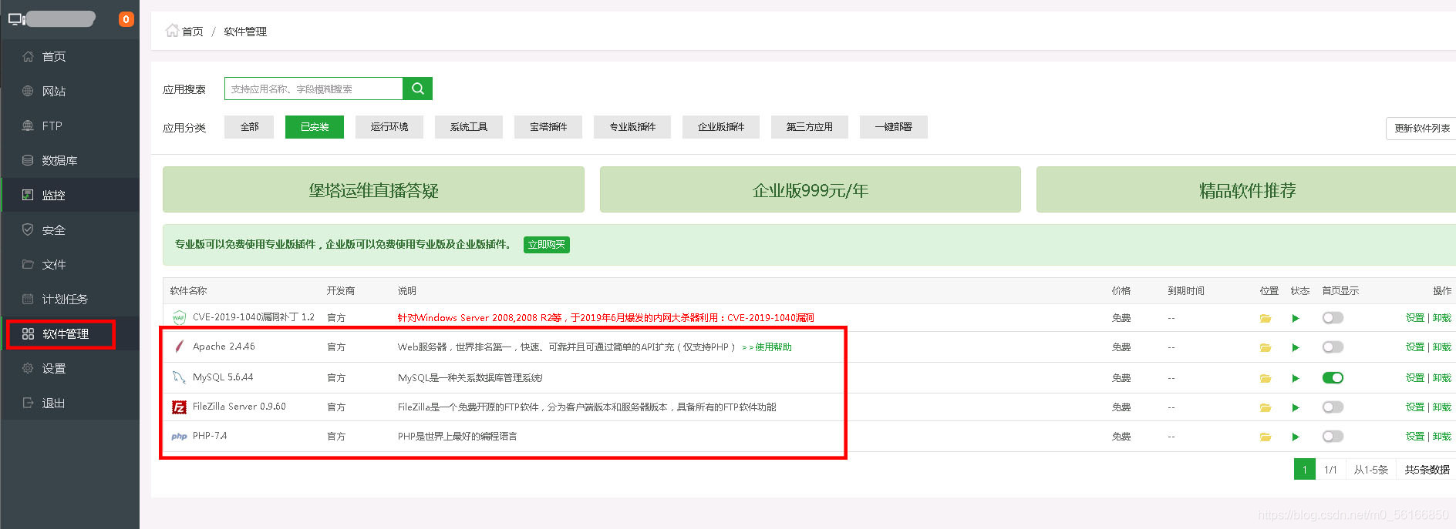Open folder location for FileZilla Server
The image size is (1456, 529).
tap(1266, 407)
